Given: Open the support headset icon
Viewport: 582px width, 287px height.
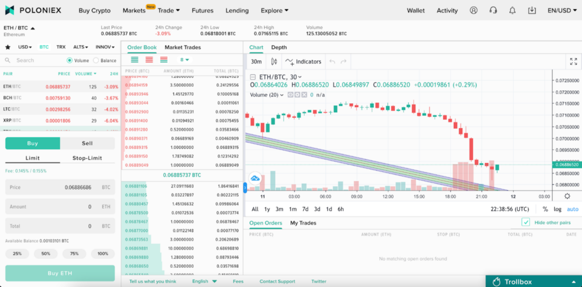Looking at the screenshot, I should (493, 10).
